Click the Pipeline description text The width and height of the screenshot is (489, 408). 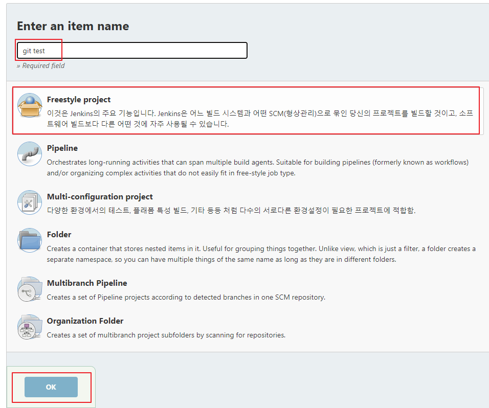coord(258,168)
